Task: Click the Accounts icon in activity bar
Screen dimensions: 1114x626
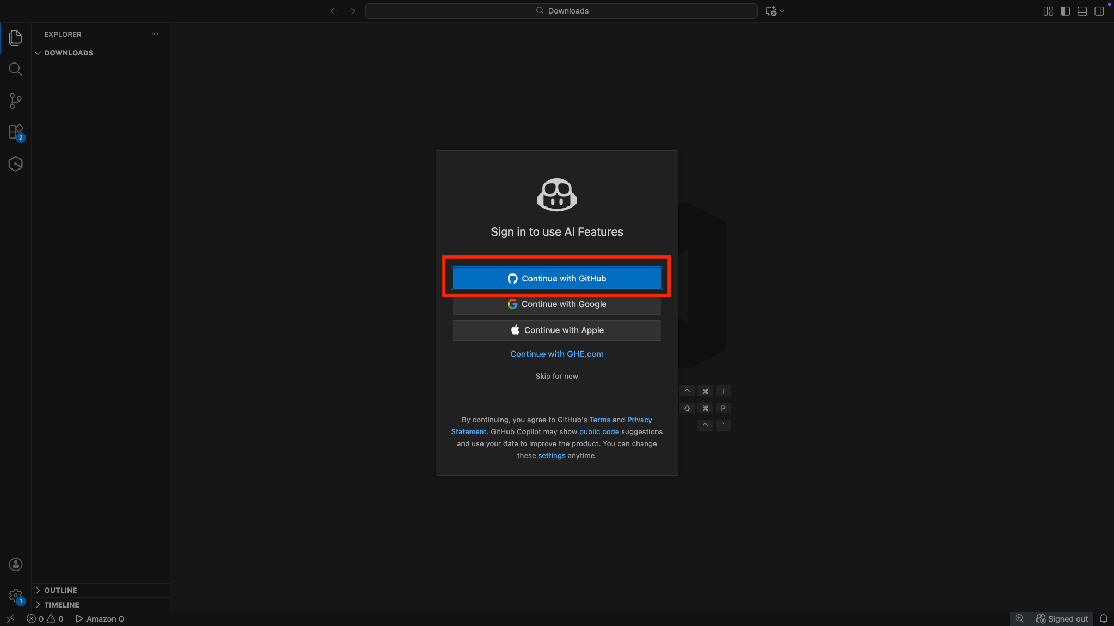Action: point(15,564)
